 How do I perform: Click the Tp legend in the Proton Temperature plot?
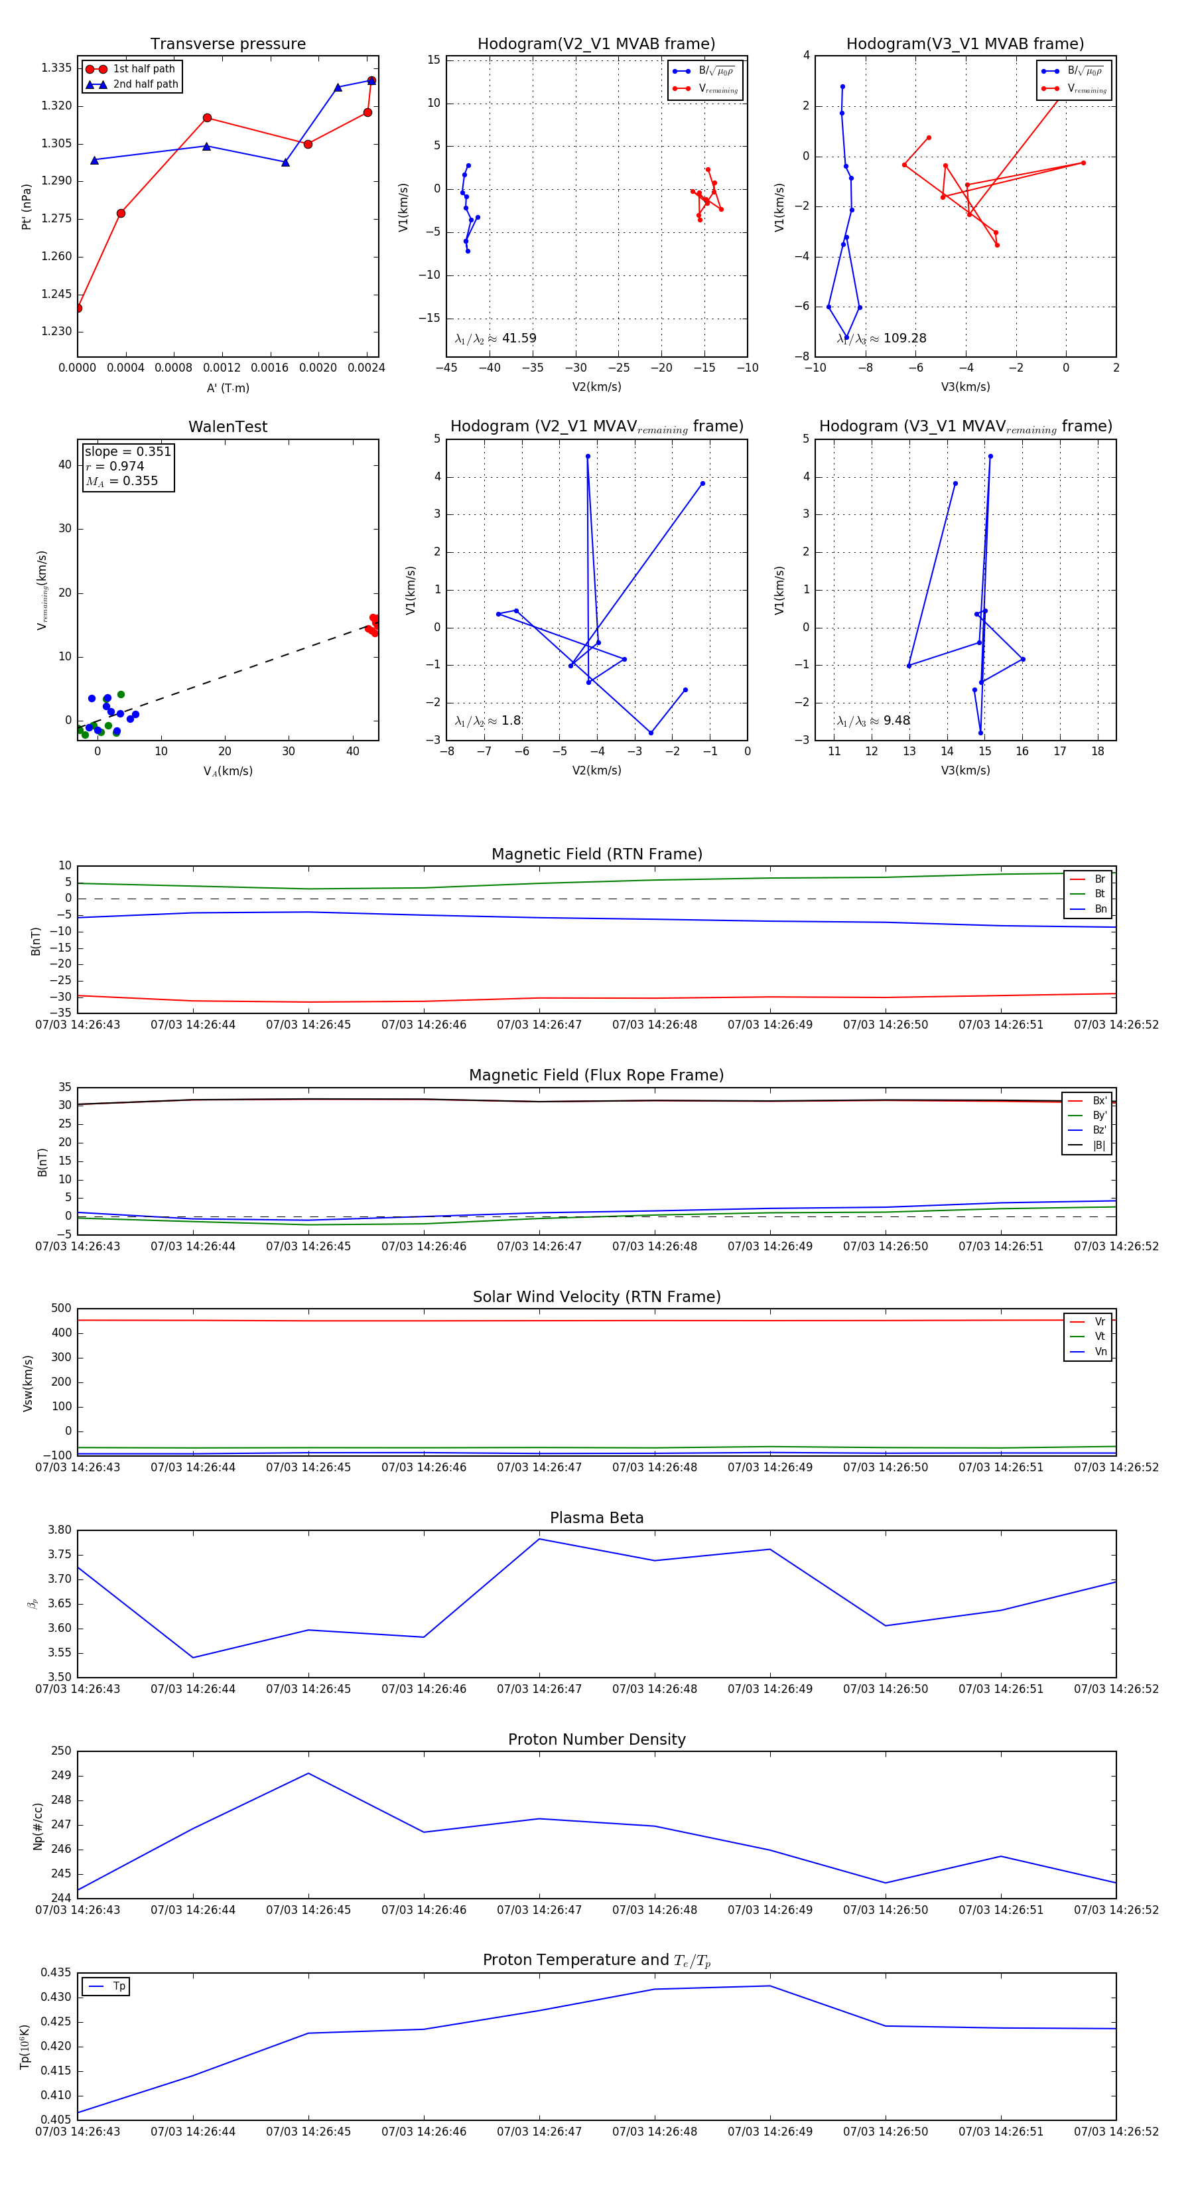pos(106,1986)
